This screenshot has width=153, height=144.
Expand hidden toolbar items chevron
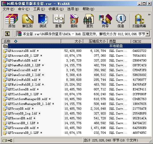pyautogui.click(x=149, y=15)
